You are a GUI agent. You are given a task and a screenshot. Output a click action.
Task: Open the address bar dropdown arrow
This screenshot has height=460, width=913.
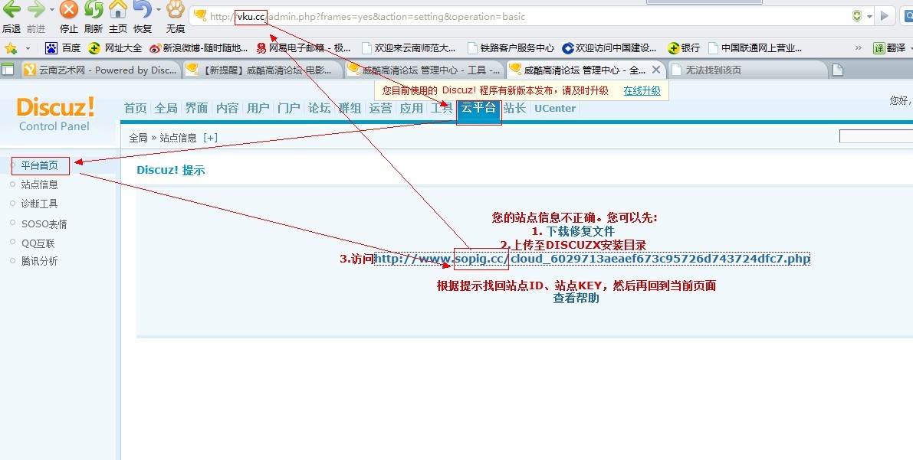pyautogui.click(x=869, y=16)
